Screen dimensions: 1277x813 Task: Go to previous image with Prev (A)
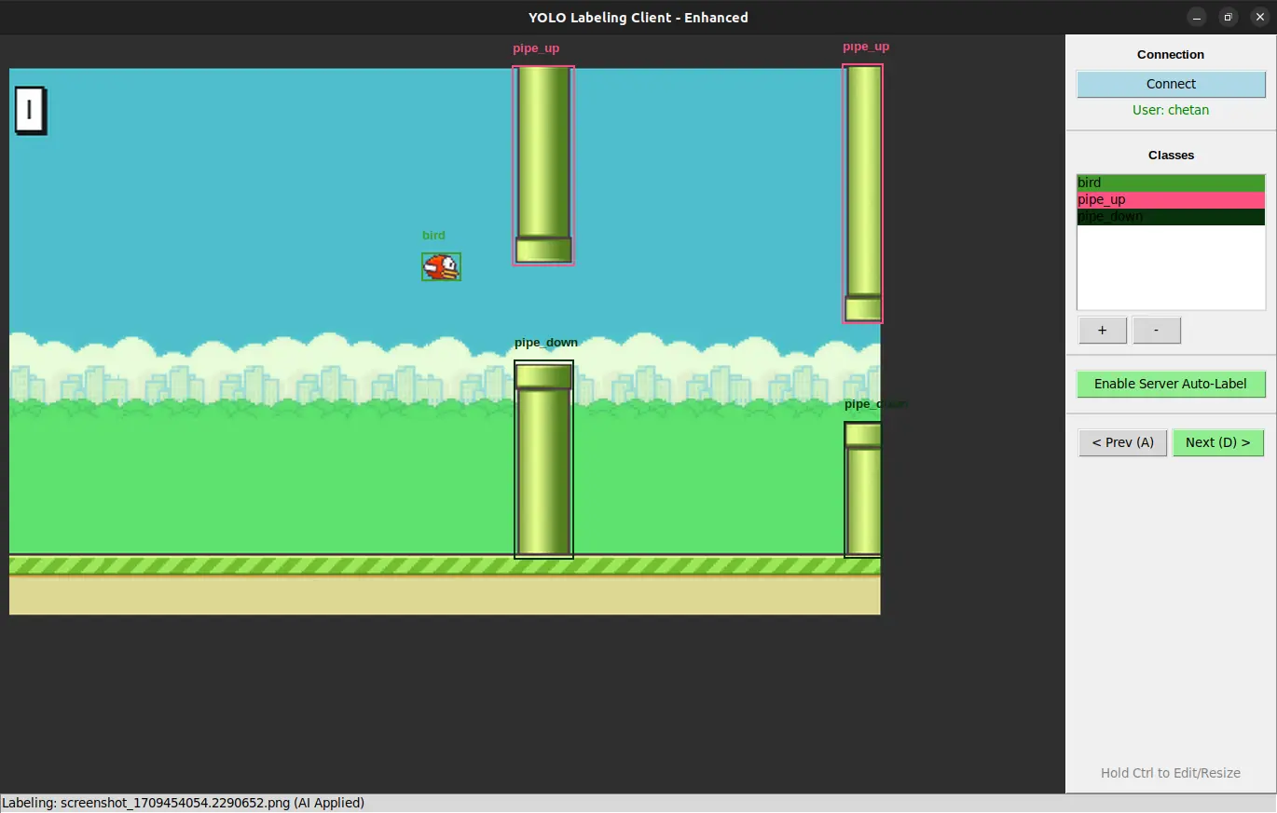pyautogui.click(x=1122, y=442)
